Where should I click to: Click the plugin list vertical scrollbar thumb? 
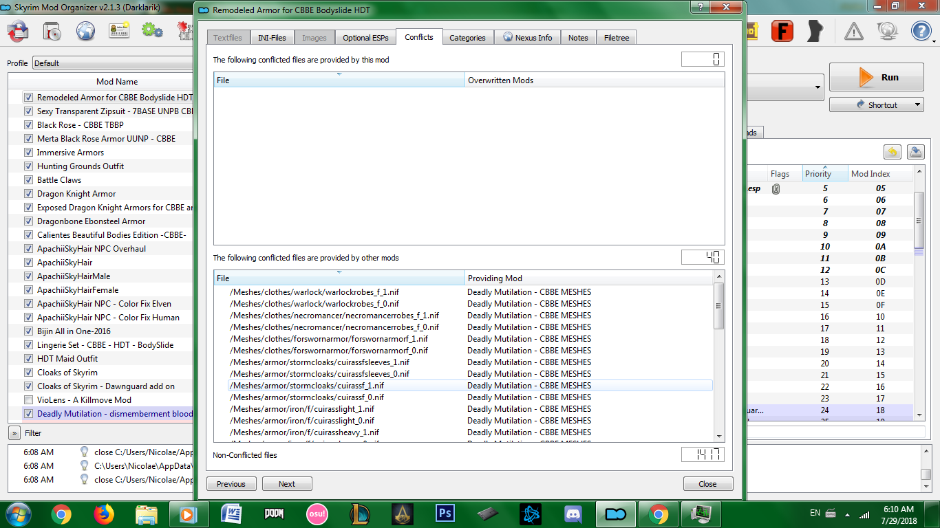[919, 220]
